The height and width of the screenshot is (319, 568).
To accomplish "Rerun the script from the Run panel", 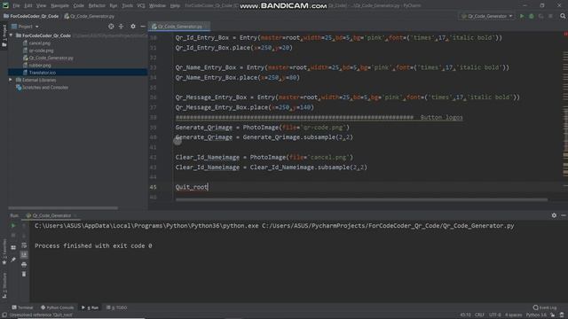I will (x=13, y=226).
